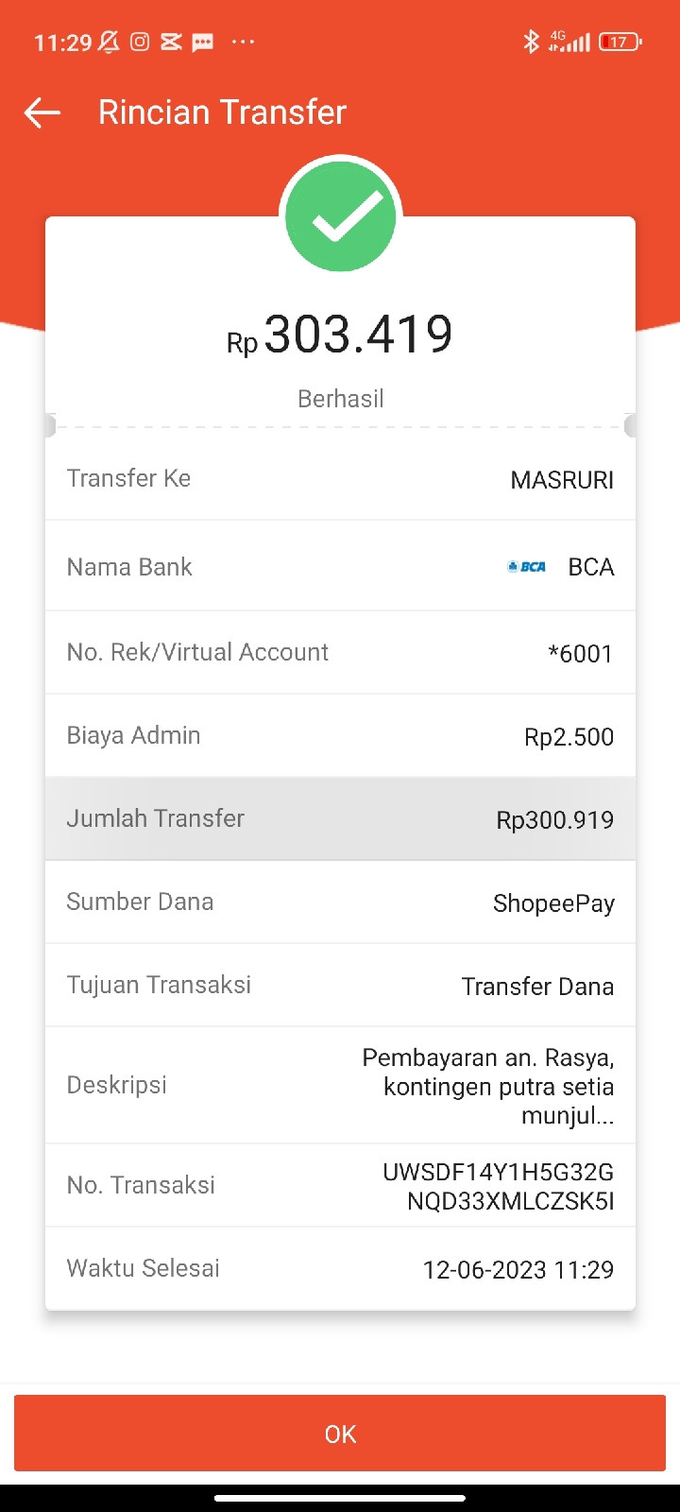Screen dimensions: 680x1512
Task: Tap the masked account number *6001
Action: (x=580, y=653)
